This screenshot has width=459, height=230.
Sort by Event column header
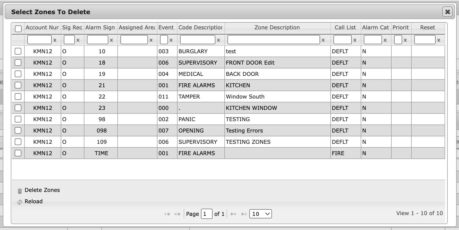pos(166,28)
